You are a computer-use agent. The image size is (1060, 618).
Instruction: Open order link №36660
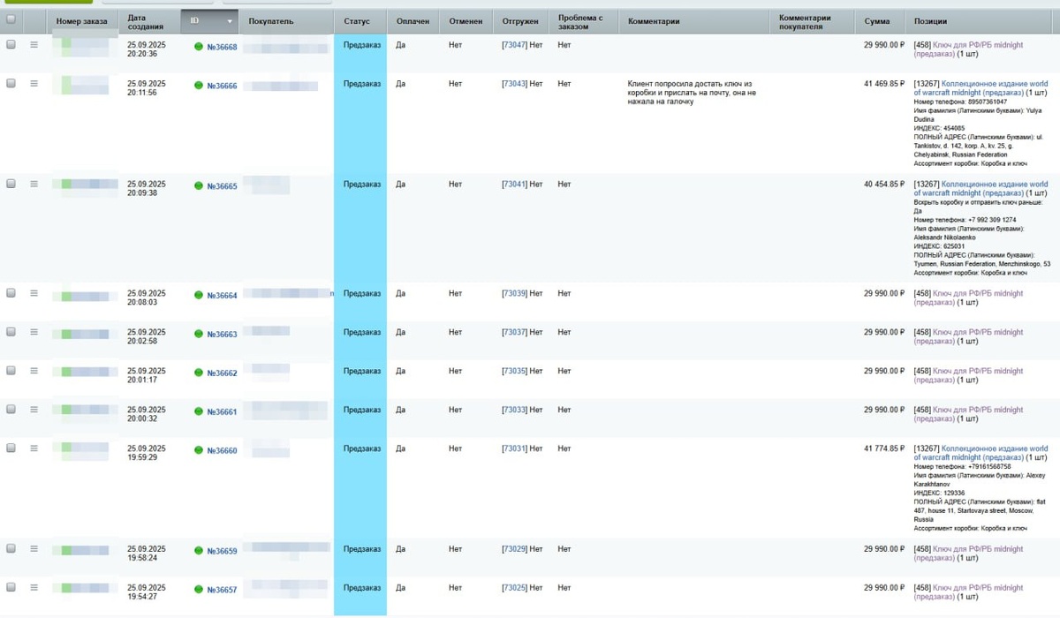coord(222,451)
